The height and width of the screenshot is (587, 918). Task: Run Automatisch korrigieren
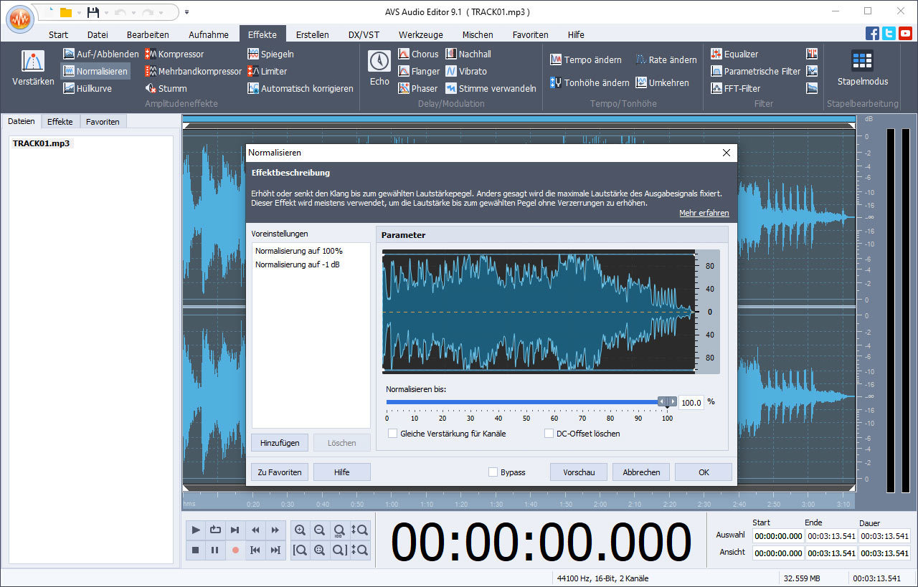coord(301,88)
